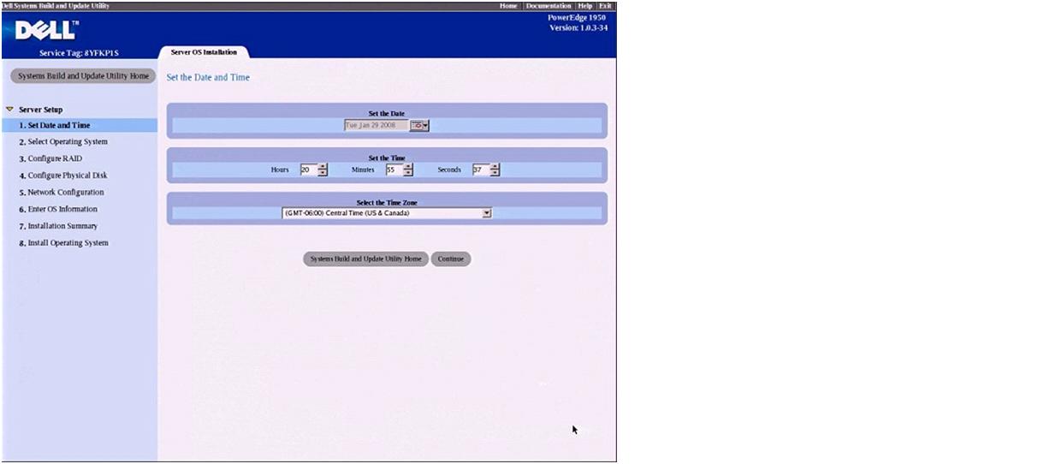Open Home in the top menu
The width and height of the screenshot is (1044, 464).
coord(508,6)
